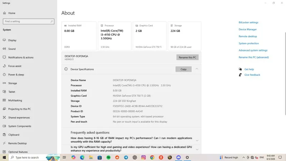Open Remote desktop related link
Image resolution: width=286 pixels, height=161 pixels.
coord(248,36)
